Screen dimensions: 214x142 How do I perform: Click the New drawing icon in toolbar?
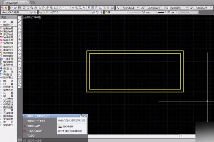point(12,8)
